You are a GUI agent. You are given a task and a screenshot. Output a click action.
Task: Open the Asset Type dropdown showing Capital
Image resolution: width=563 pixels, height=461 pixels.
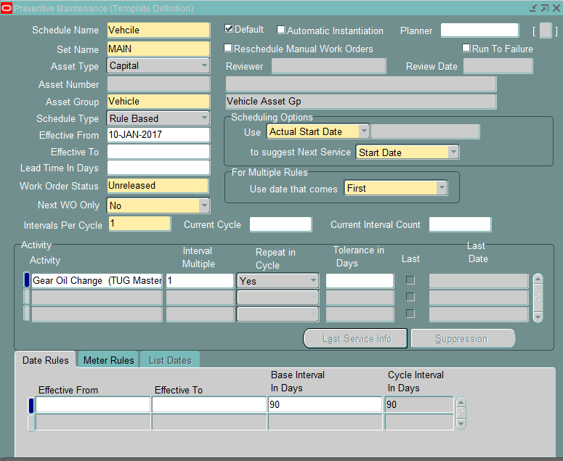click(158, 65)
